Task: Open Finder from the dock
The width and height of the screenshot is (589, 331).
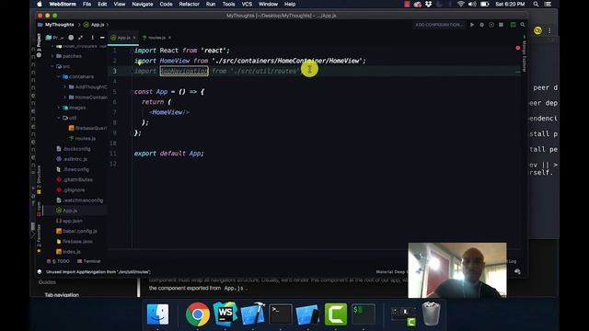Action: click(x=157, y=314)
